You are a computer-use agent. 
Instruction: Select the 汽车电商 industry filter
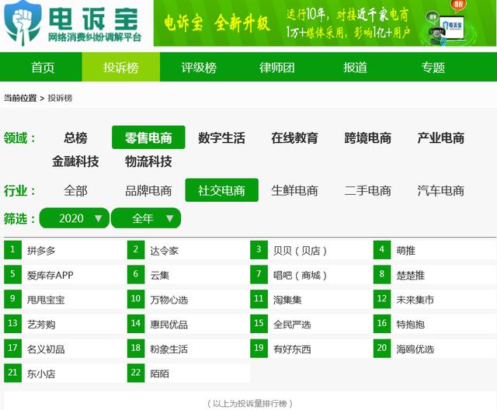tap(440, 190)
